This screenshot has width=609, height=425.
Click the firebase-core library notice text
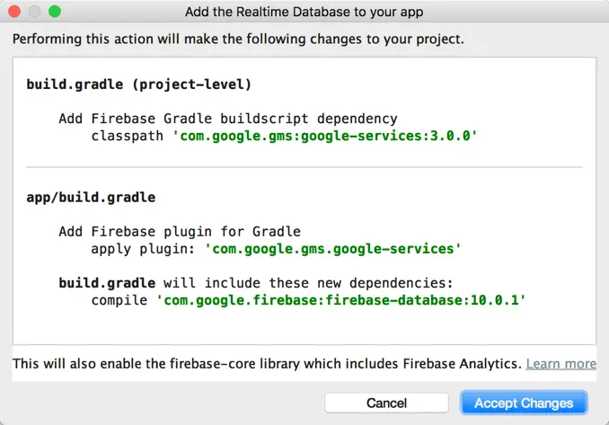[266, 363]
